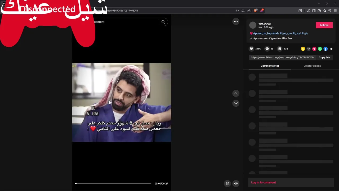Follow the we.powr account
Image resolution: width=339 pixels, height=191 pixels.
click(x=324, y=25)
